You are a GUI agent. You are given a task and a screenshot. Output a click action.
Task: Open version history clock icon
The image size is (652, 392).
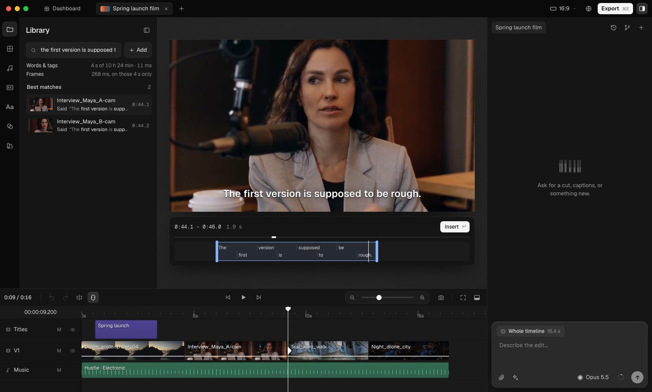point(614,28)
